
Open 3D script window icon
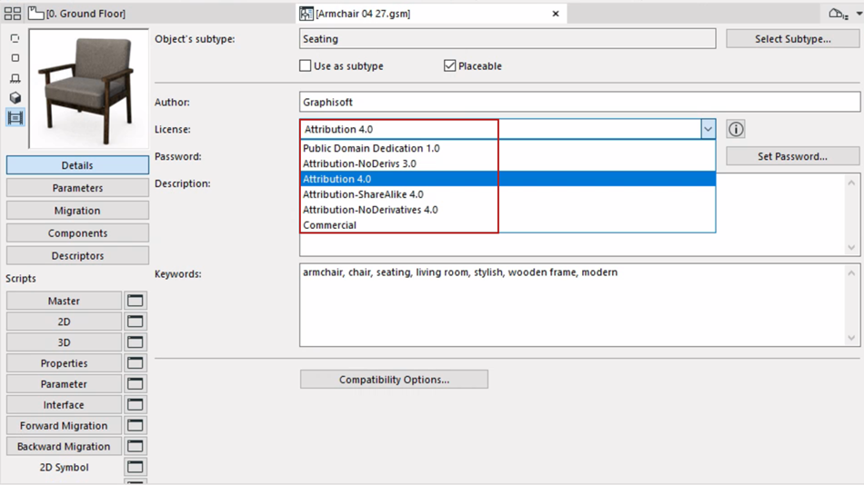tap(136, 342)
